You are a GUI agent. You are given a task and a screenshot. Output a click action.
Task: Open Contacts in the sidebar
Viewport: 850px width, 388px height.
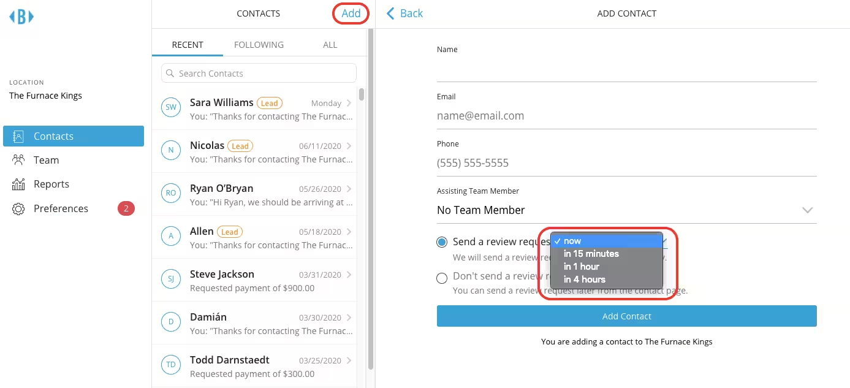point(74,136)
